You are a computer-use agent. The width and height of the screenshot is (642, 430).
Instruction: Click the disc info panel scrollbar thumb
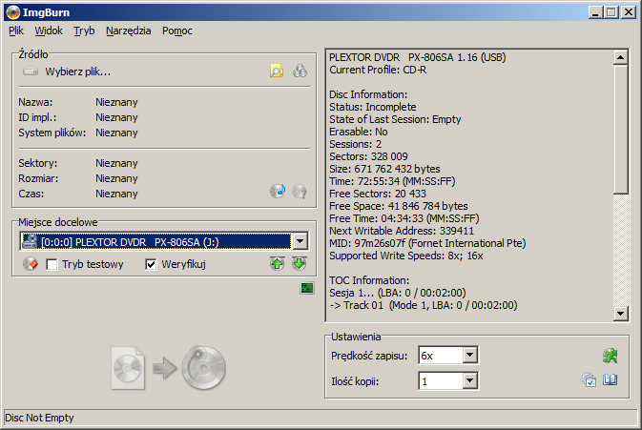621,130
